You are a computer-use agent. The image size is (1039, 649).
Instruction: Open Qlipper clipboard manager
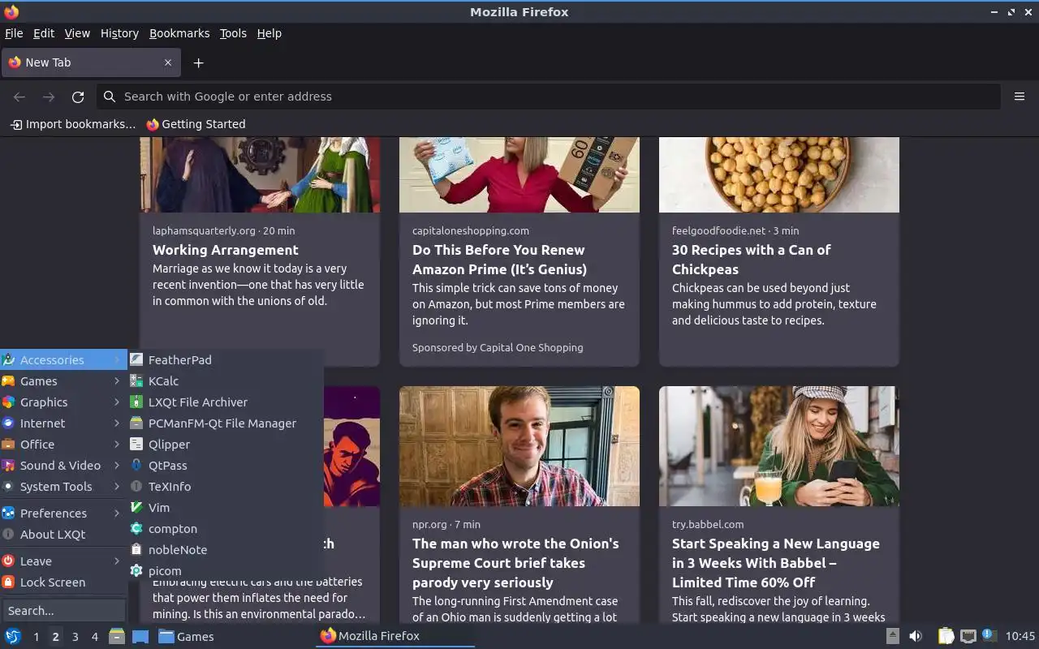click(x=226, y=444)
